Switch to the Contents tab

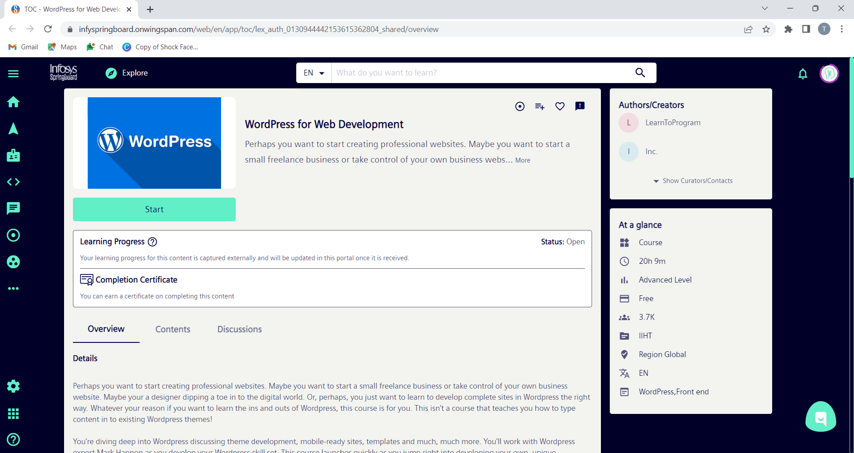[173, 329]
